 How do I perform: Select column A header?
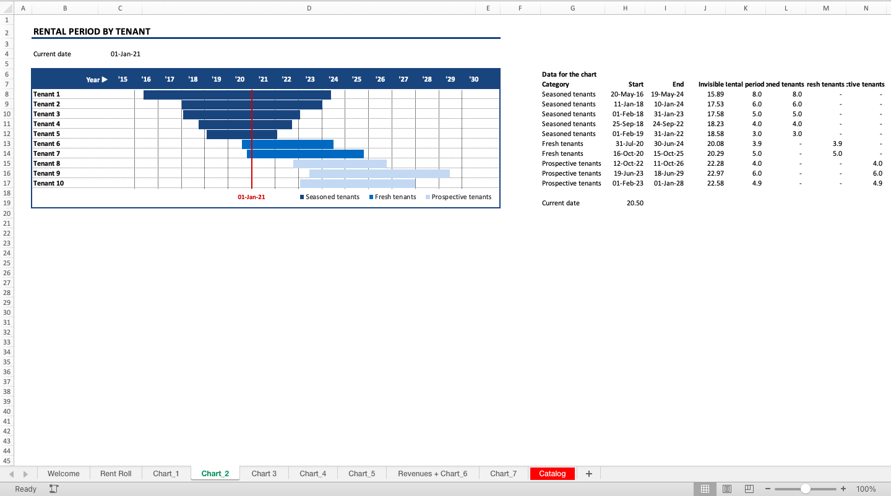tap(23, 8)
